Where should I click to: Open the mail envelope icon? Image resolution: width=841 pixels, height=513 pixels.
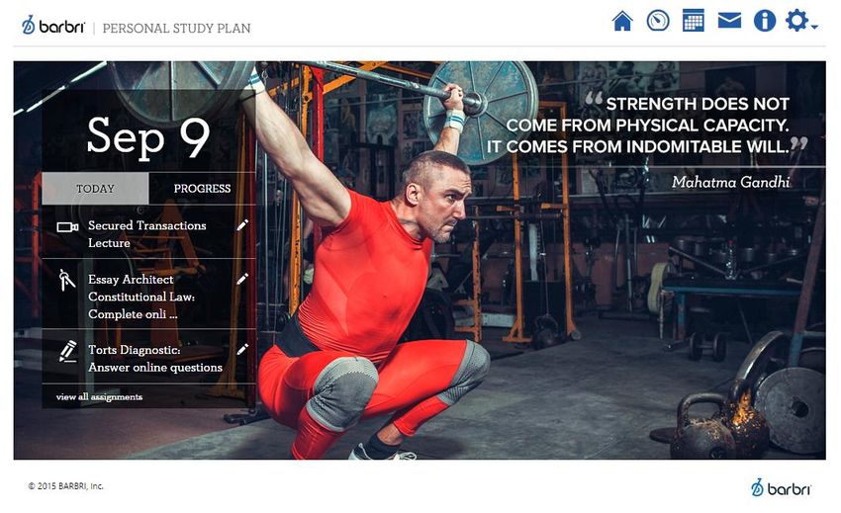tap(729, 21)
